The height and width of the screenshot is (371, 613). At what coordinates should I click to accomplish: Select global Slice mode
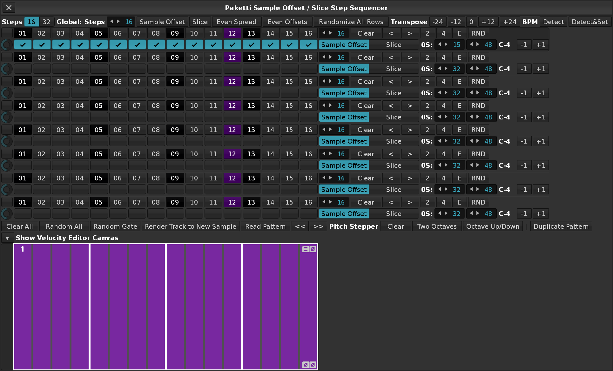(x=200, y=22)
